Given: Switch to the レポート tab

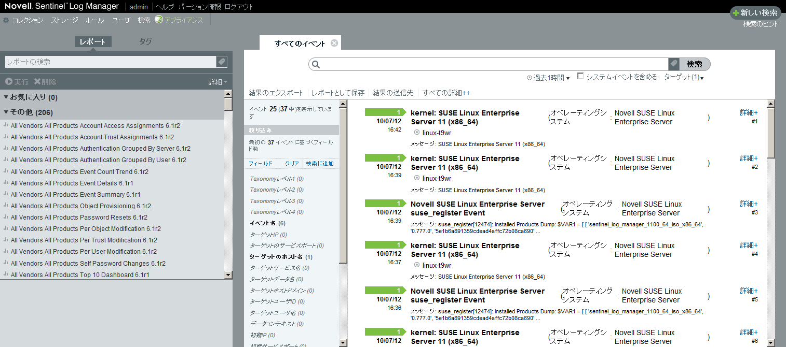Looking at the screenshot, I should point(93,42).
